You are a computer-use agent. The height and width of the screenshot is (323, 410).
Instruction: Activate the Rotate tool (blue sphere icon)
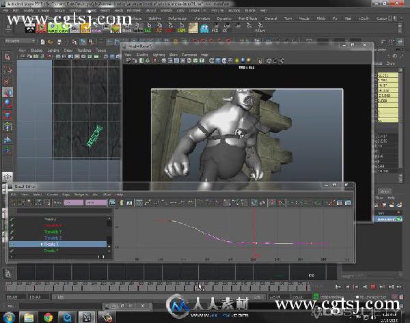(x=8, y=104)
